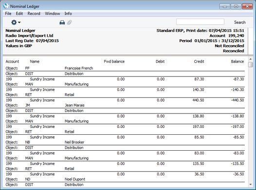Click the Jean Marais object name

click(74, 105)
